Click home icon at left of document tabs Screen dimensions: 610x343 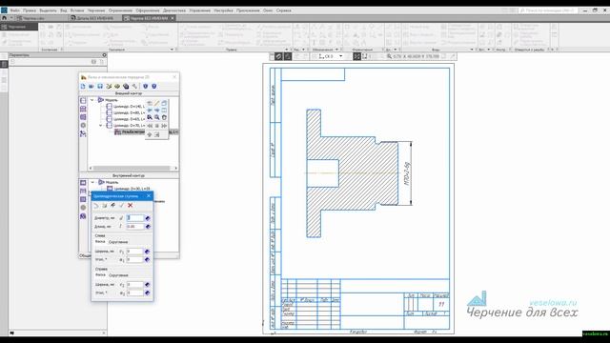tap(4, 18)
